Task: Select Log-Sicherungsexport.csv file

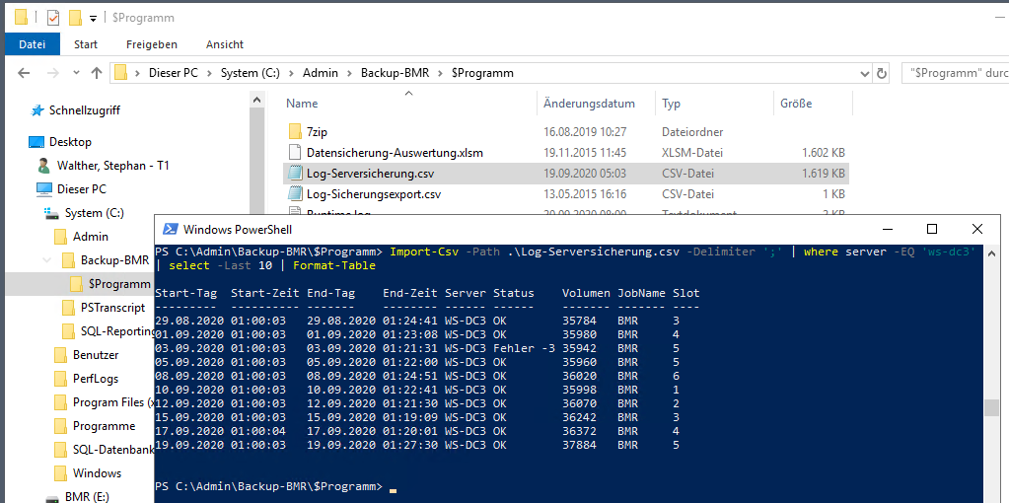Action: click(x=373, y=193)
